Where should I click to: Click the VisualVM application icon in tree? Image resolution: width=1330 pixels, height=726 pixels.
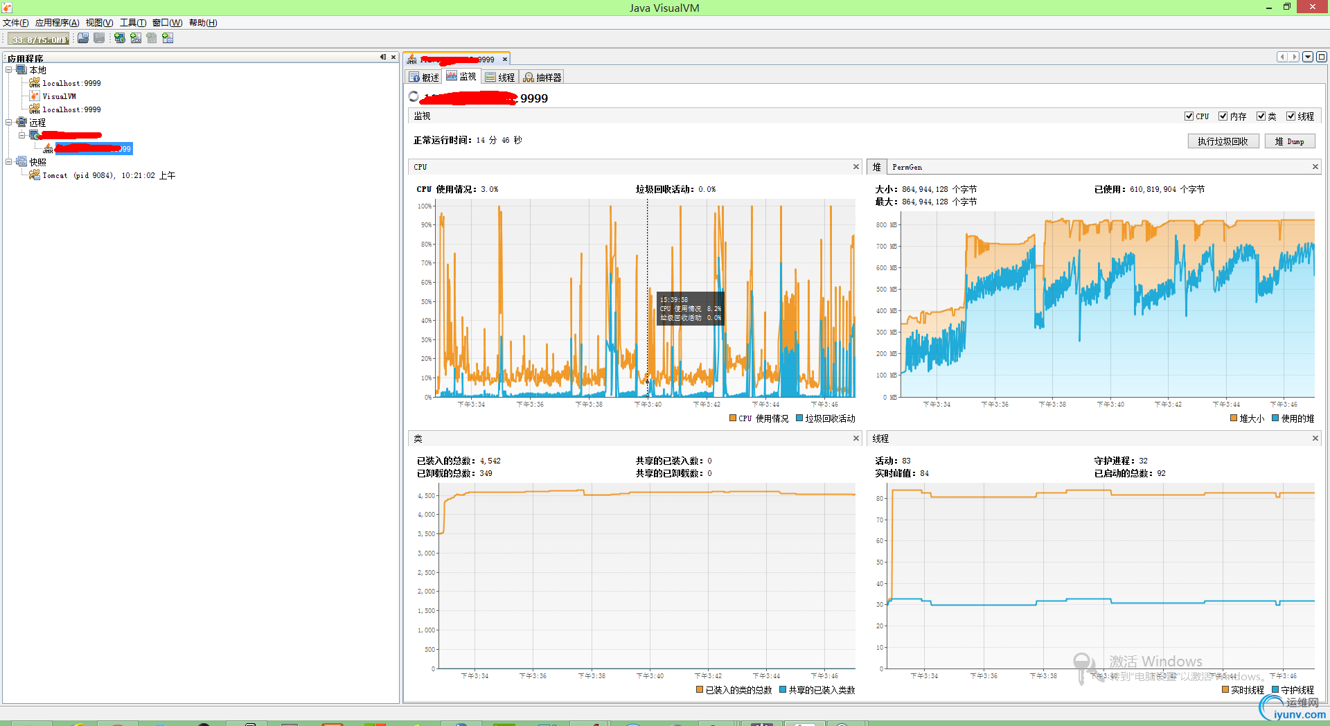point(35,96)
